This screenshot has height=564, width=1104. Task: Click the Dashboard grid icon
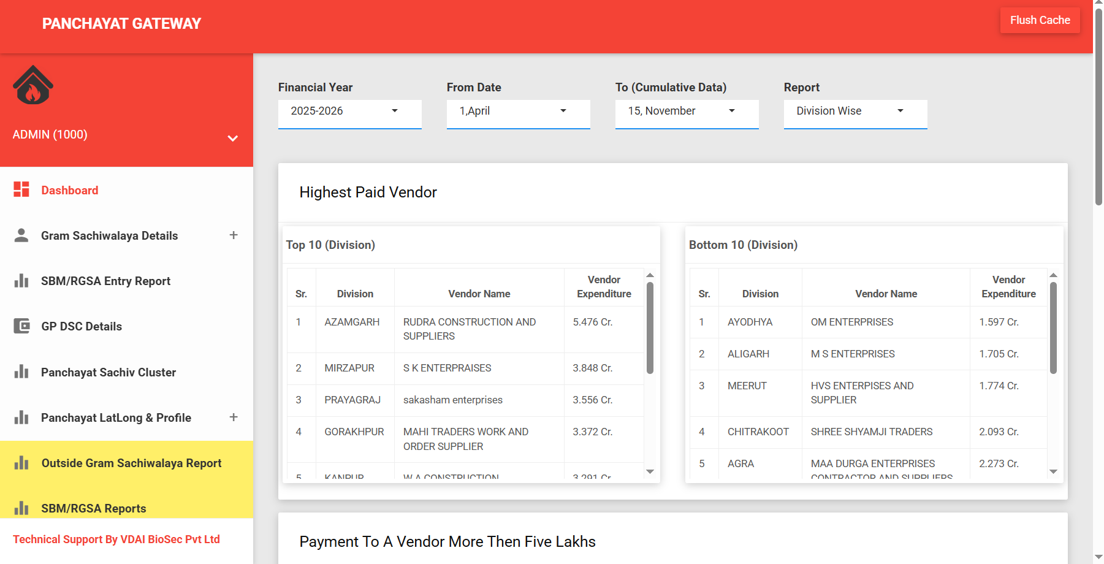tap(21, 190)
